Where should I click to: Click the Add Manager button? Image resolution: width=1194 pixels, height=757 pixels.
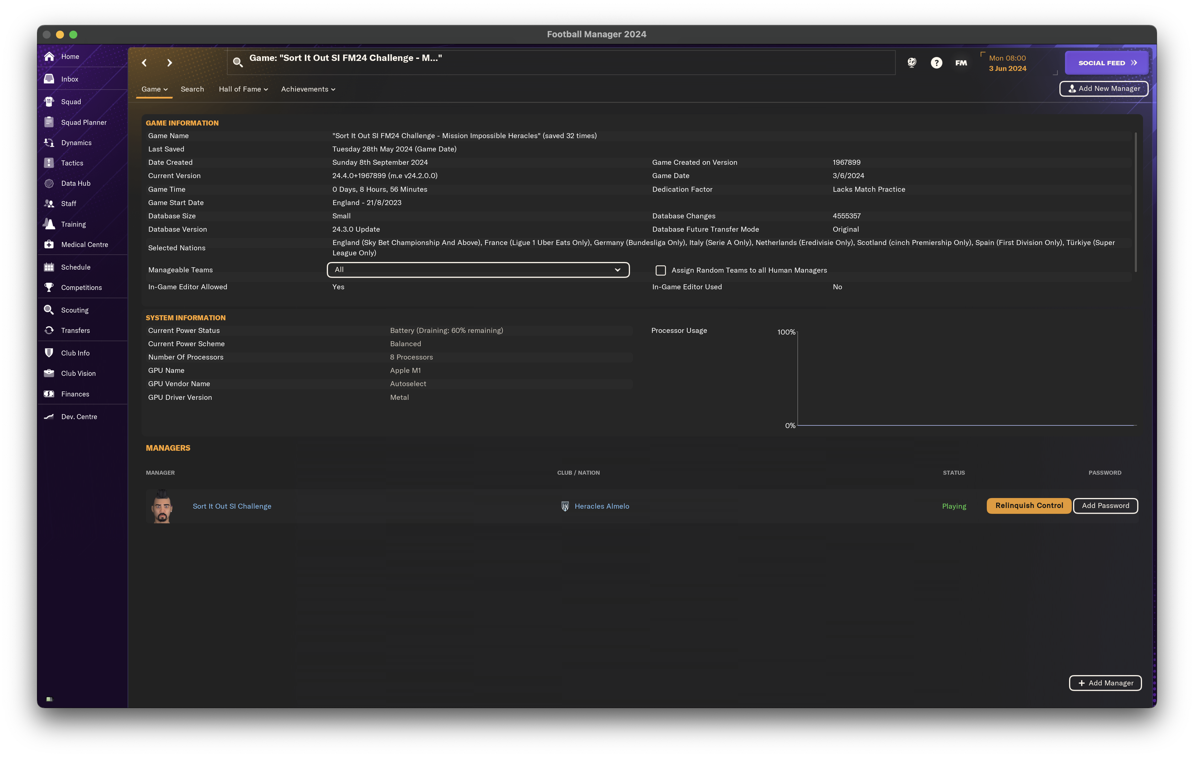point(1105,683)
